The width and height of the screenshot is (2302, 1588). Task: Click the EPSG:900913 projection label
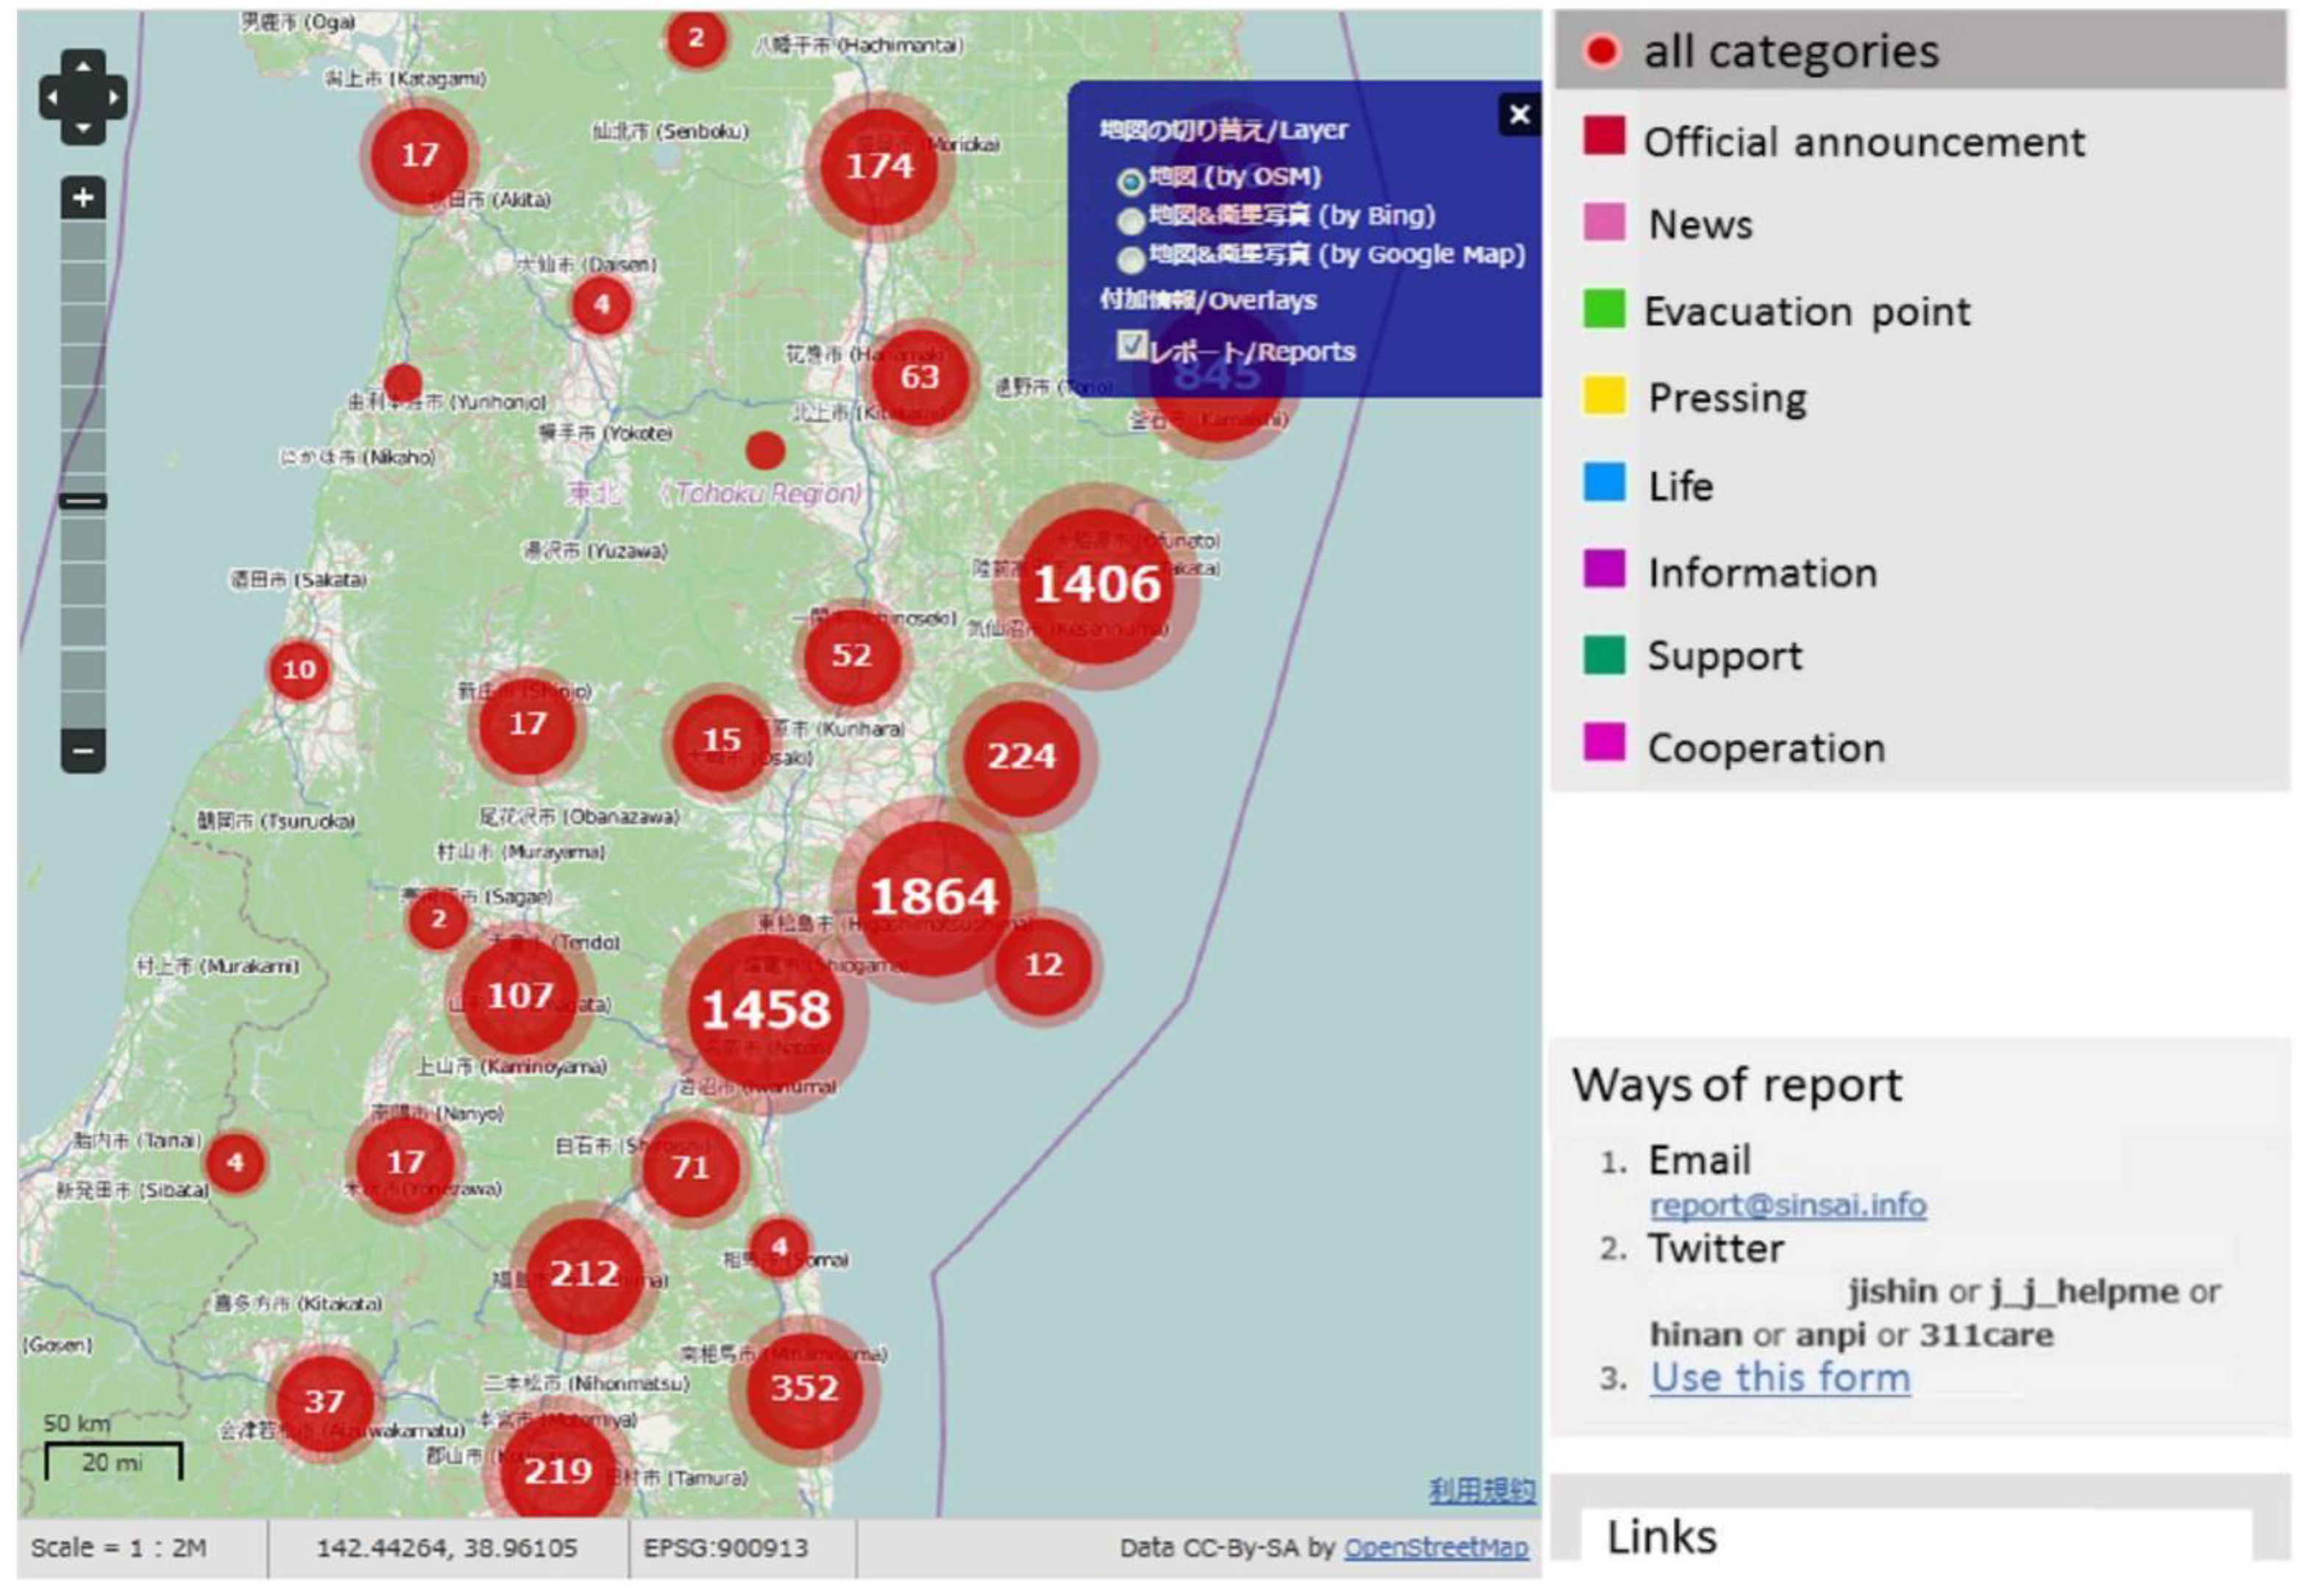(725, 1548)
